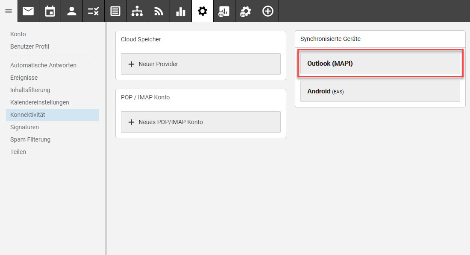Open the domain reports globe-chart icon

[x=224, y=12]
